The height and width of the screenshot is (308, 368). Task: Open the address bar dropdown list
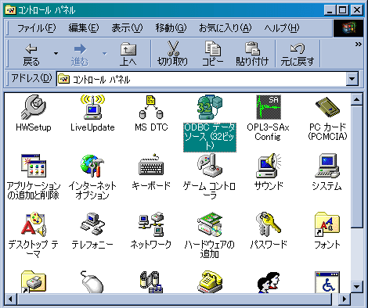(352, 79)
